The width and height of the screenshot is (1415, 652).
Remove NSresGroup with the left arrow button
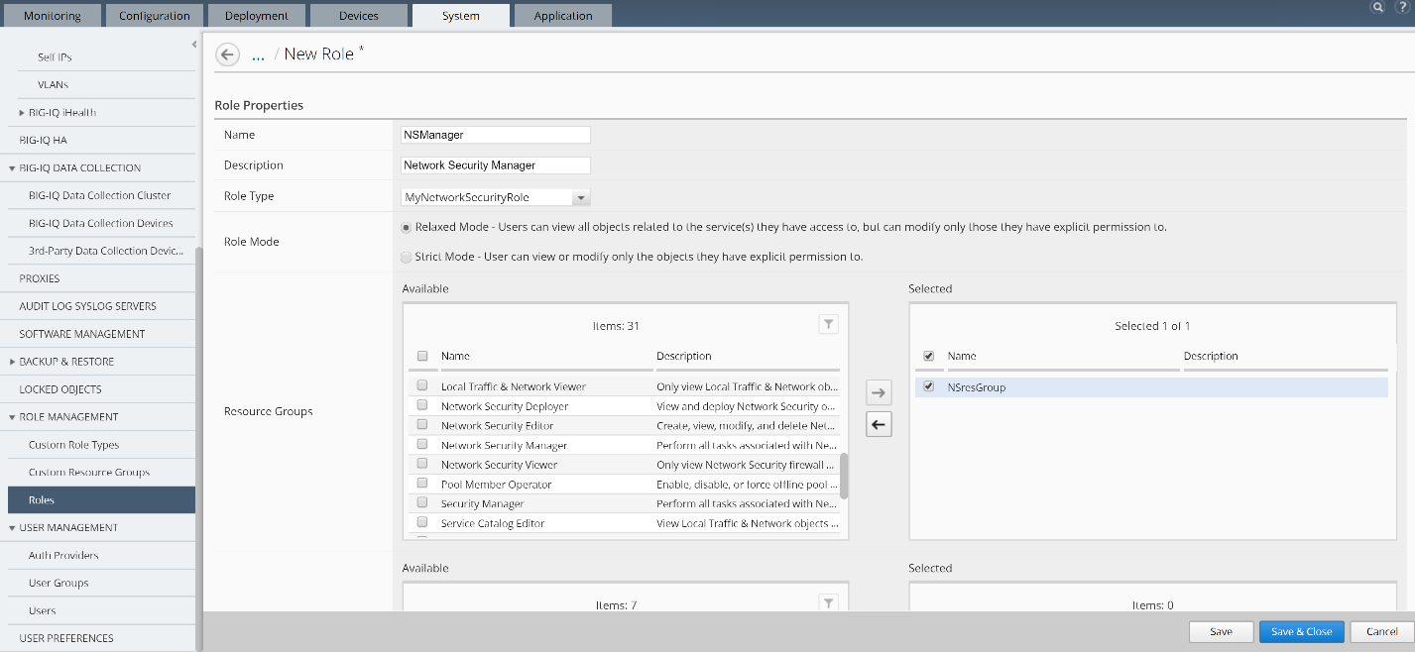coord(879,424)
